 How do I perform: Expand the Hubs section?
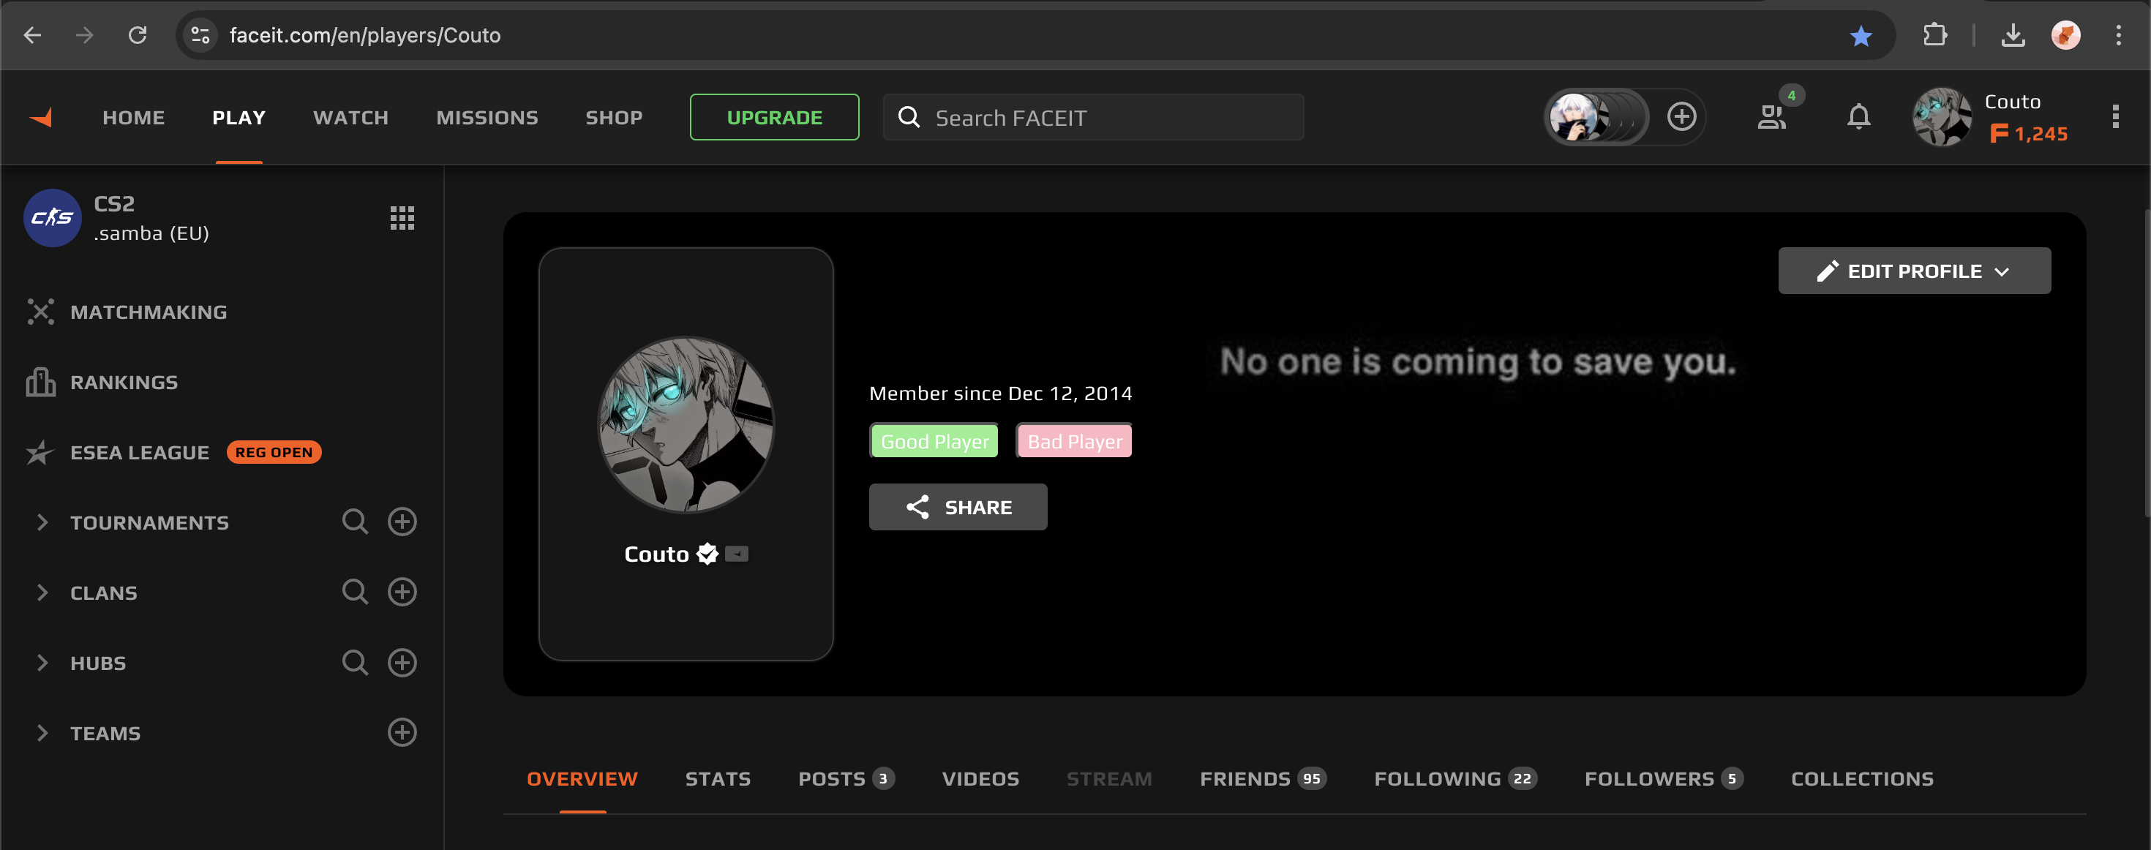42,663
